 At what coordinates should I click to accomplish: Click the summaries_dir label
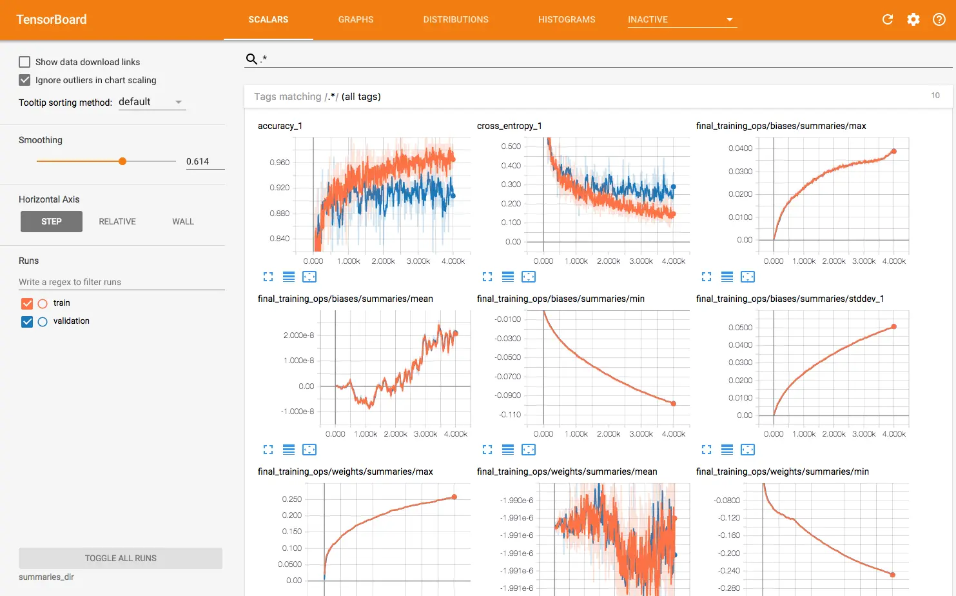pos(46,577)
